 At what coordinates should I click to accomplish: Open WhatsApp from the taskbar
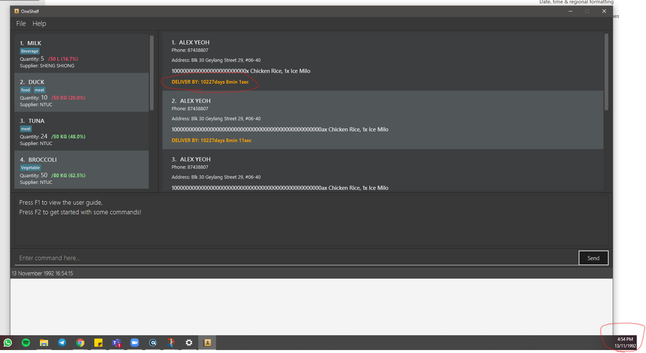click(8, 343)
